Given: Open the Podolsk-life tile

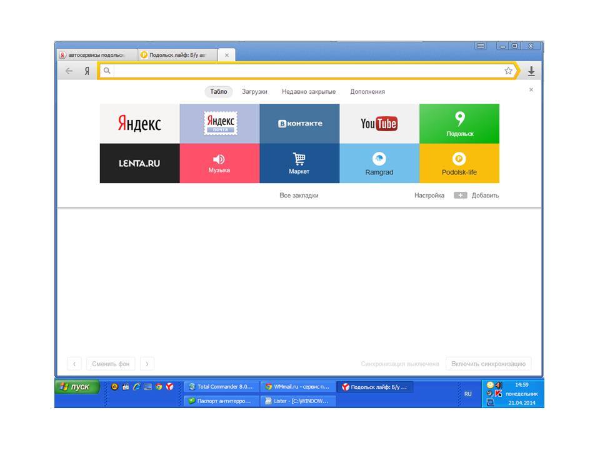Looking at the screenshot, I should tap(459, 163).
